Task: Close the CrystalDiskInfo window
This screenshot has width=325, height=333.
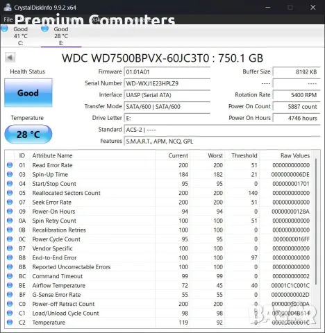Action: click(313, 8)
